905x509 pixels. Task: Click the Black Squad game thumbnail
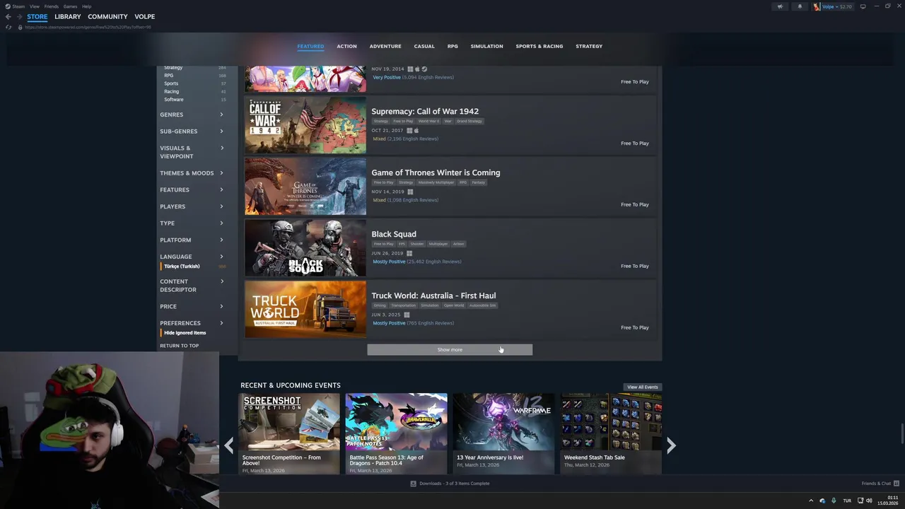tap(305, 248)
